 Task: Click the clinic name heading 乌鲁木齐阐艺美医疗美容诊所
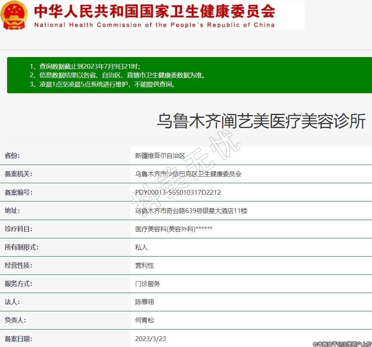click(261, 121)
